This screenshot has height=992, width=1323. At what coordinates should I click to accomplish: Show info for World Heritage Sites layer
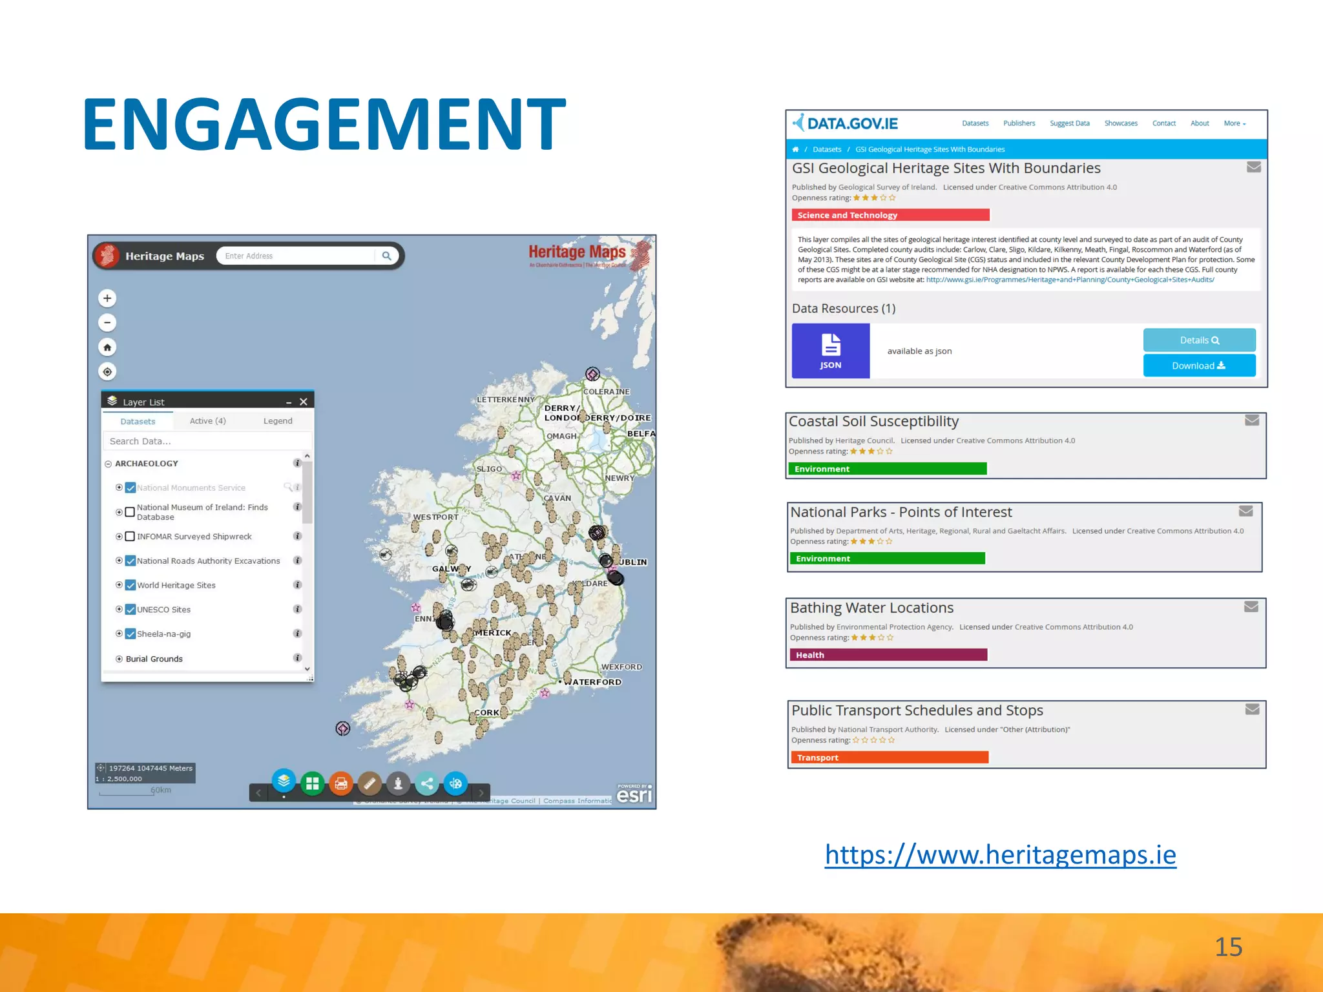point(297,584)
